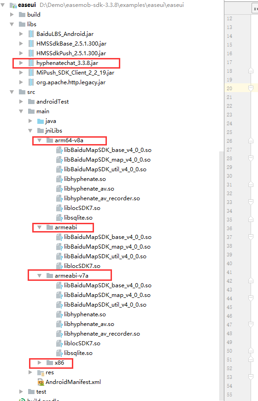Click the libsqlite.so icon under arm64-v8a

click(x=59, y=218)
